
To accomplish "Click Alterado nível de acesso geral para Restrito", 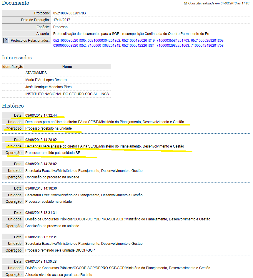I will [59, 275].
